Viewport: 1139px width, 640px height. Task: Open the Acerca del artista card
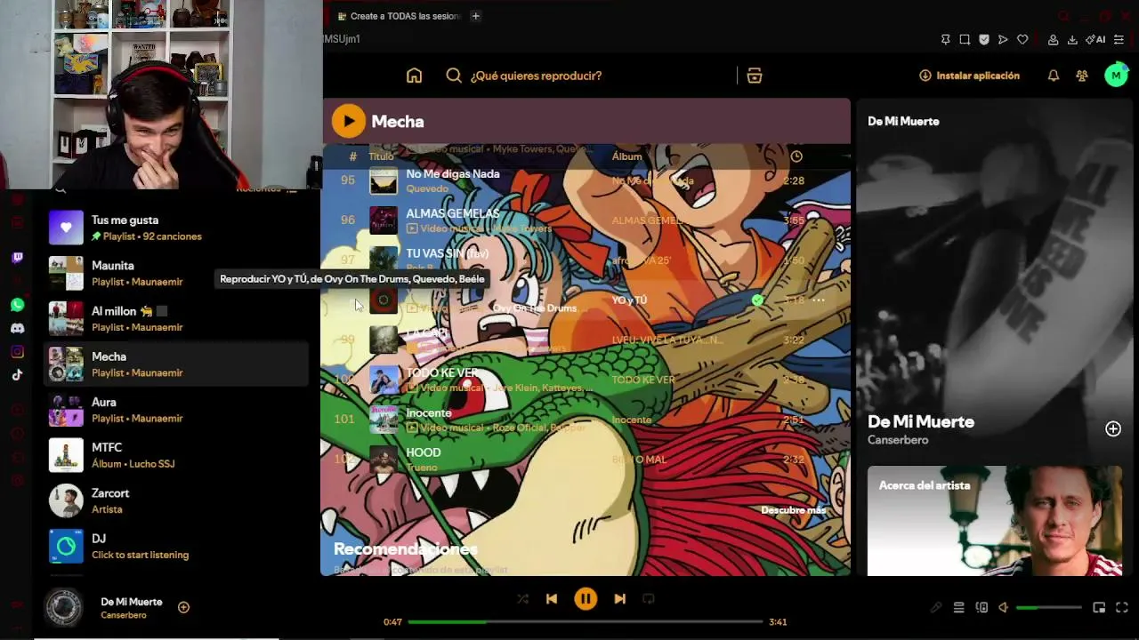click(995, 521)
